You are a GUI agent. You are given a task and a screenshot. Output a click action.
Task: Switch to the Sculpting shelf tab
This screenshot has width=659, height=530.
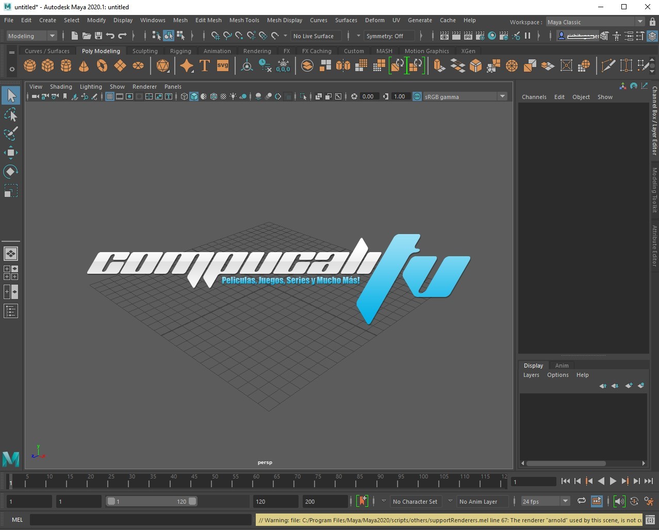(x=145, y=51)
